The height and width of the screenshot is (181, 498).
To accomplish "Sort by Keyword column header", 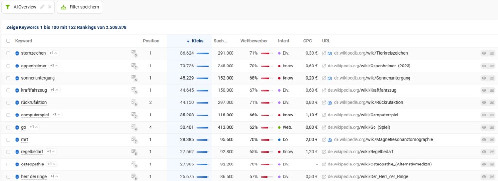I will coord(23,41).
